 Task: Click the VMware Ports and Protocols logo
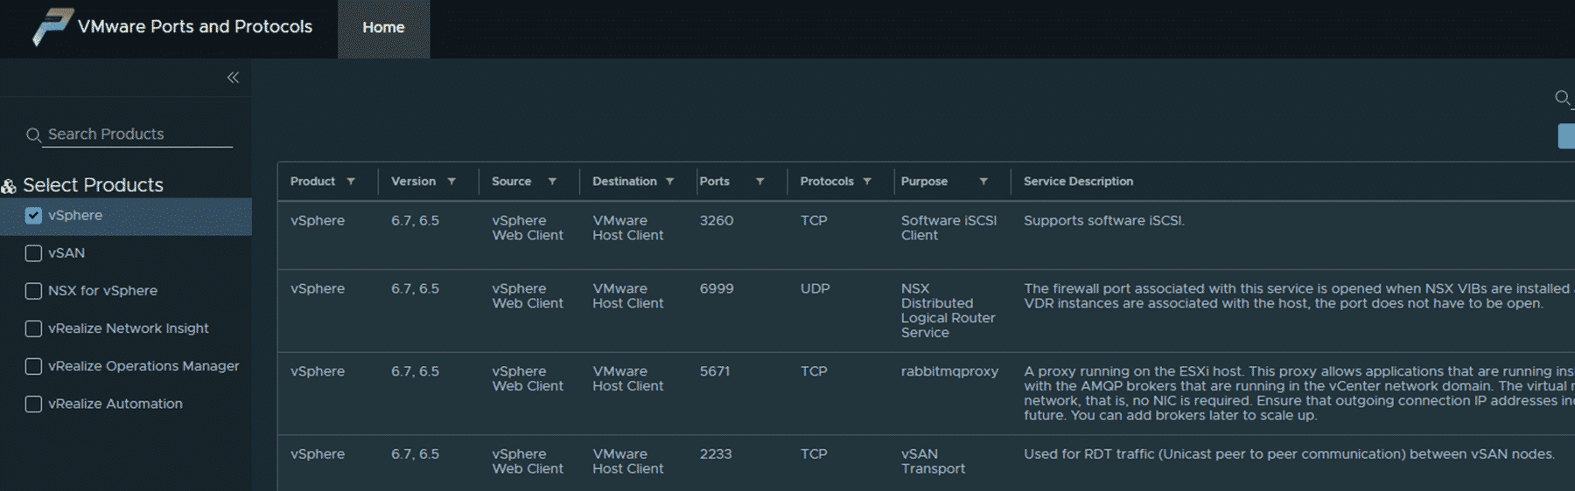click(52, 26)
